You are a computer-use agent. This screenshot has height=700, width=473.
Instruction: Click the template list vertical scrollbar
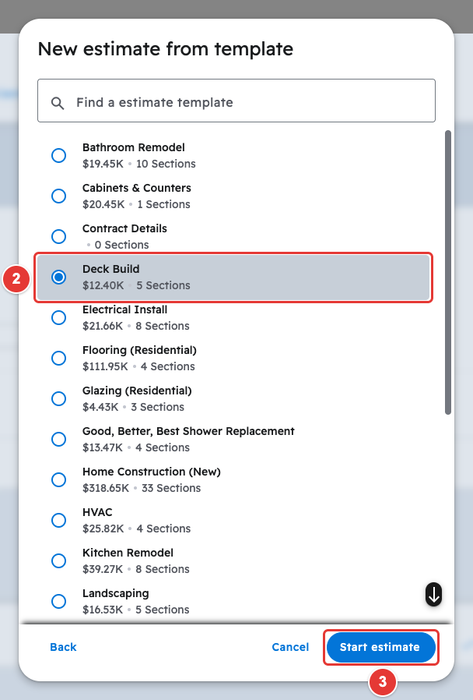[x=448, y=272]
